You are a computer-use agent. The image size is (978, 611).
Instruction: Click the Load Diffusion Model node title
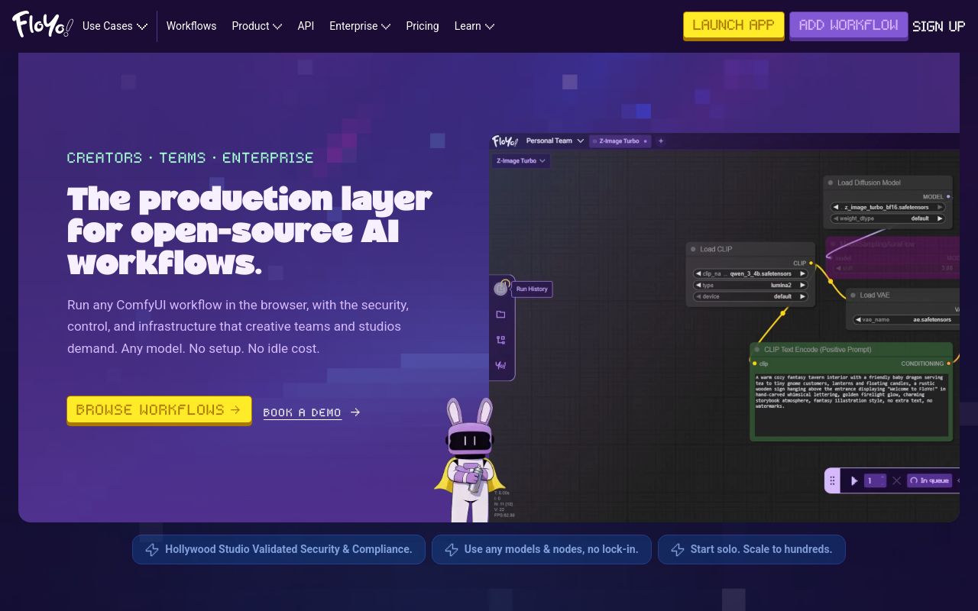[x=869, y=183]
